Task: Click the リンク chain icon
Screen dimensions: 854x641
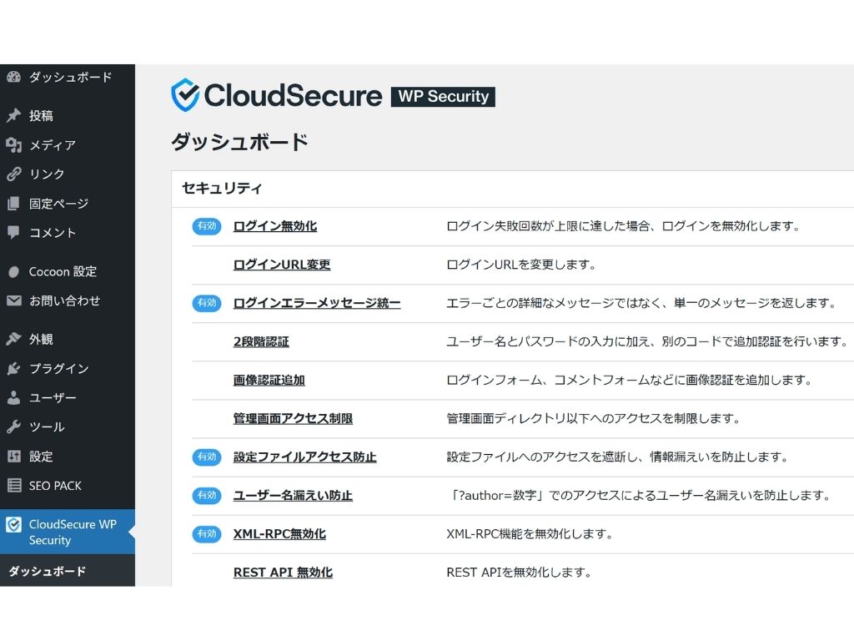Action: coord(13,174)
